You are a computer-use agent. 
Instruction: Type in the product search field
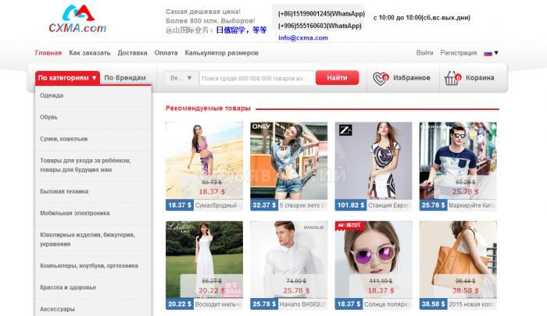(x=256, y=78)
